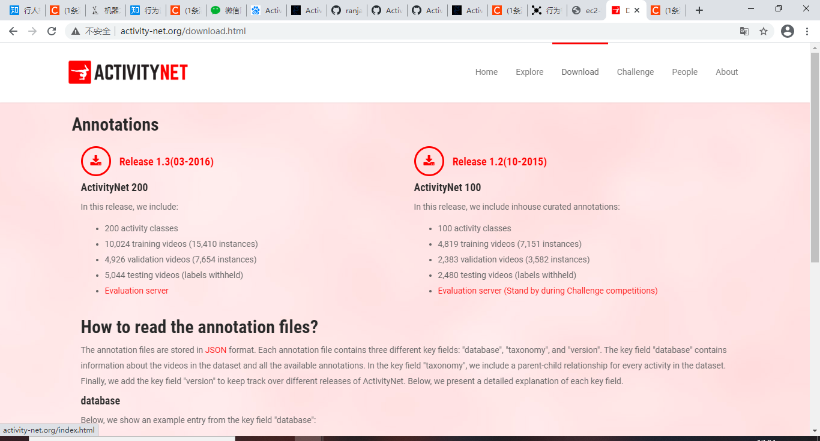Screen dimensions: 820x441
Task: Click the Release 1.3 download icon
Action: click(95, 161)
